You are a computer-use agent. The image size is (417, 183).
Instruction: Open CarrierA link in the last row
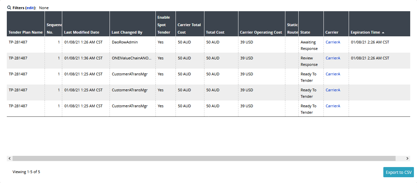(x=333, y=106)
